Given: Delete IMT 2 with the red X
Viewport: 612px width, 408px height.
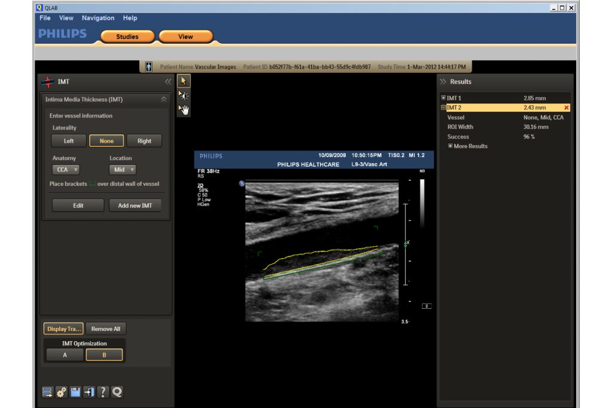Looking at the screenshot, I should point(567,108).
